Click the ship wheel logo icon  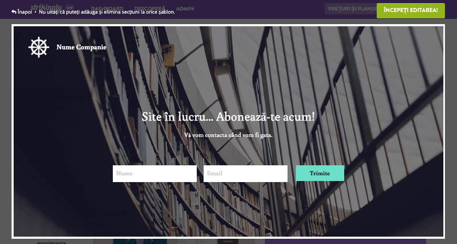pos(38,47)
